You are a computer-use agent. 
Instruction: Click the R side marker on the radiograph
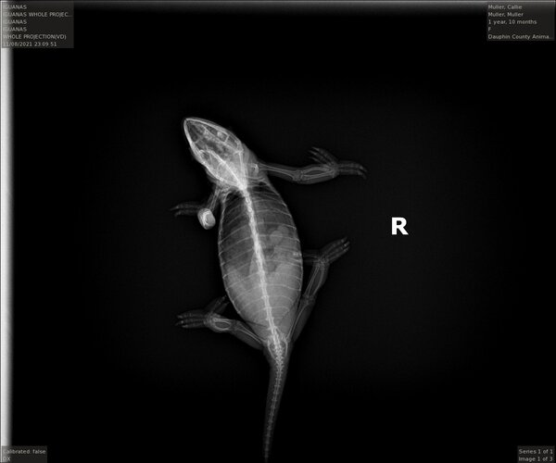click(399, 226)
